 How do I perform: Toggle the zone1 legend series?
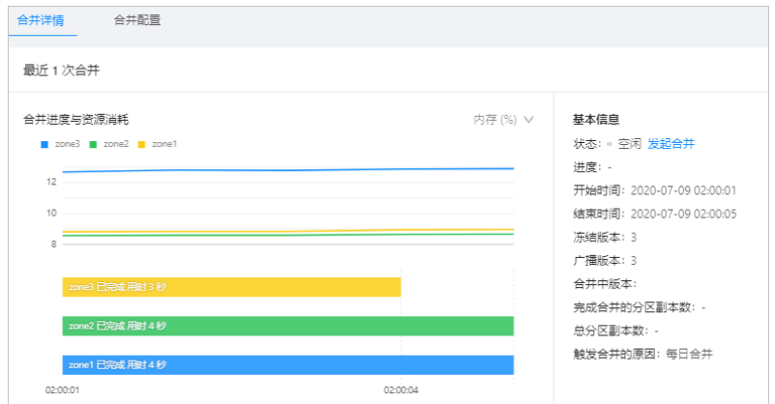158,144
